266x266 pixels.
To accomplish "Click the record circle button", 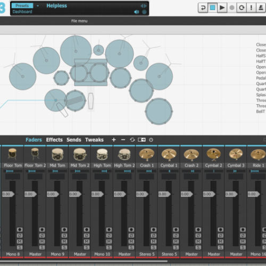I will click(232, 8).
